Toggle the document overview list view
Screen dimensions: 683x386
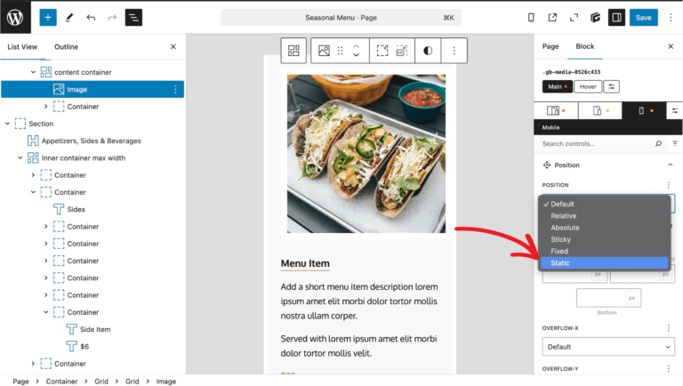(x=133, y=18)
